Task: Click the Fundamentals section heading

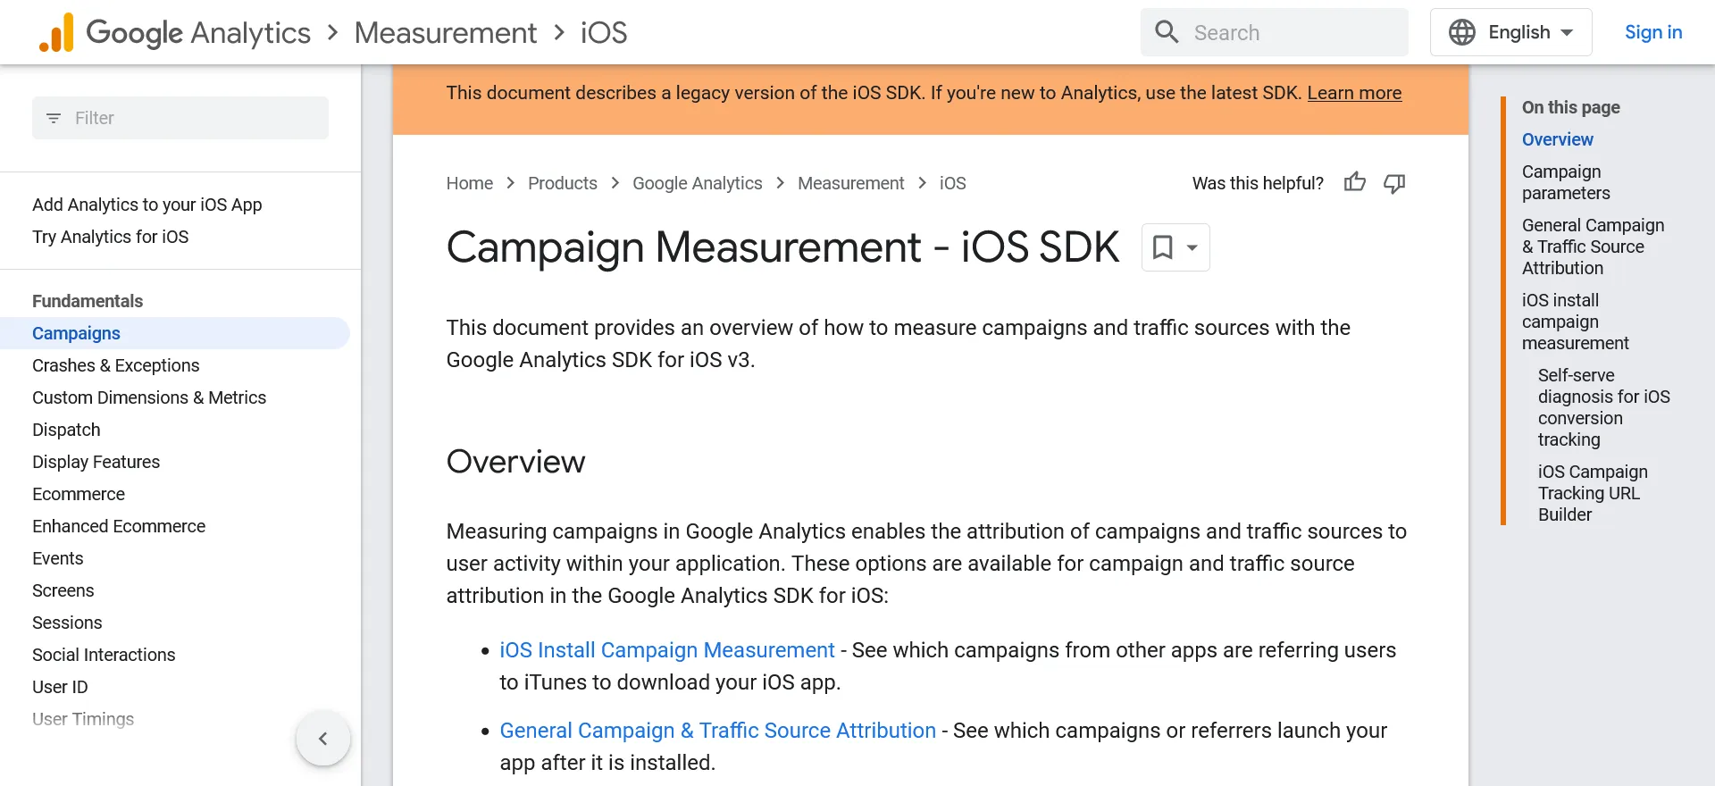Action: point(88,301)
